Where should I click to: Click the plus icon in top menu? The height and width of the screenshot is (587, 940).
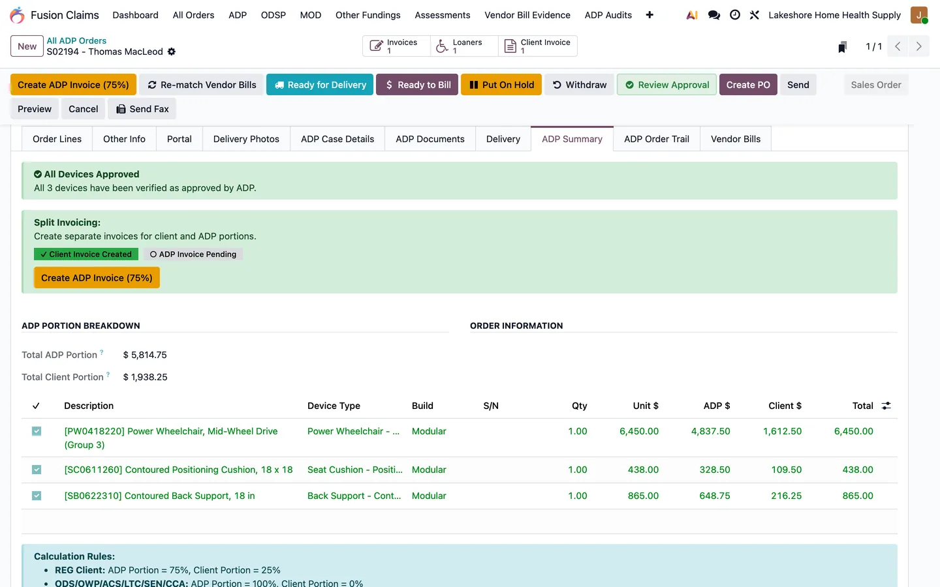[x=650, y=15]
